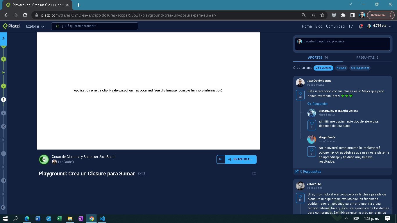397x223 pixels.
Task: Jump to class 12 in the course timeline
Action: pyautogui.click(x=3, y=180)
